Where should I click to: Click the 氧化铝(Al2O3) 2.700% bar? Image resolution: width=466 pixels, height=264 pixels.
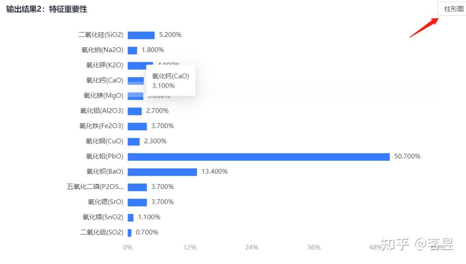tap(135, 111)
